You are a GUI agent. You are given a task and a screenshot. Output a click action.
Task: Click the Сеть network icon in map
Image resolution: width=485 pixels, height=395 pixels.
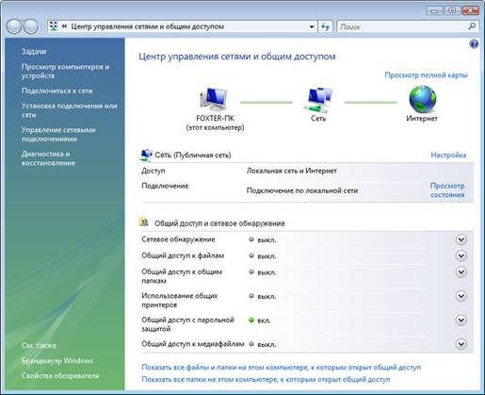[x=318, y=100]
